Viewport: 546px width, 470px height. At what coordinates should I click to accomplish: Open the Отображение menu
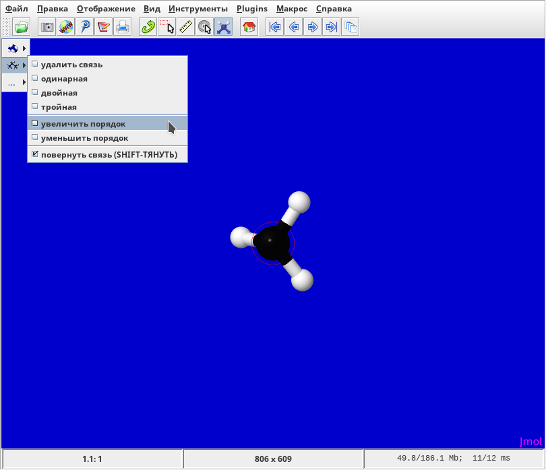(106, 9)
